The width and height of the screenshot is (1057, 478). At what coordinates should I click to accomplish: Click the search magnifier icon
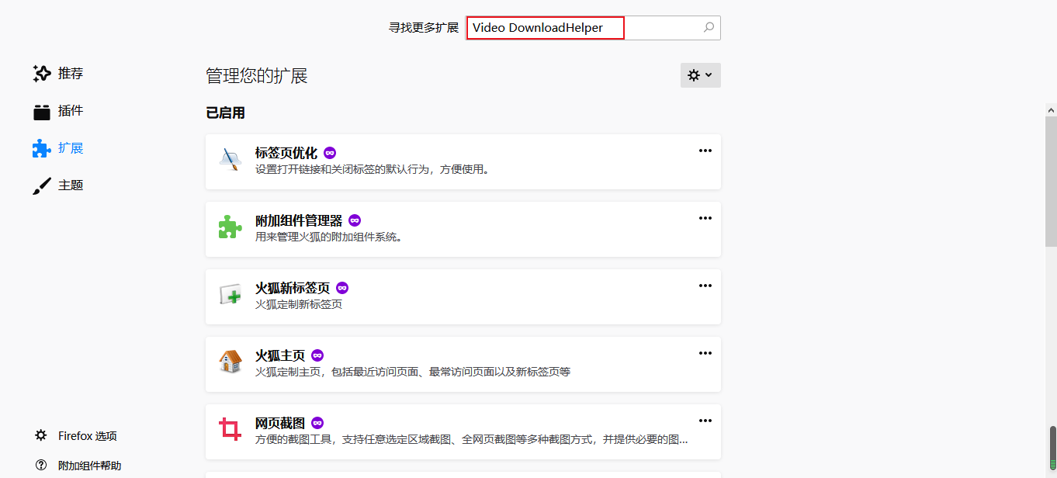[x=709, y=27]
